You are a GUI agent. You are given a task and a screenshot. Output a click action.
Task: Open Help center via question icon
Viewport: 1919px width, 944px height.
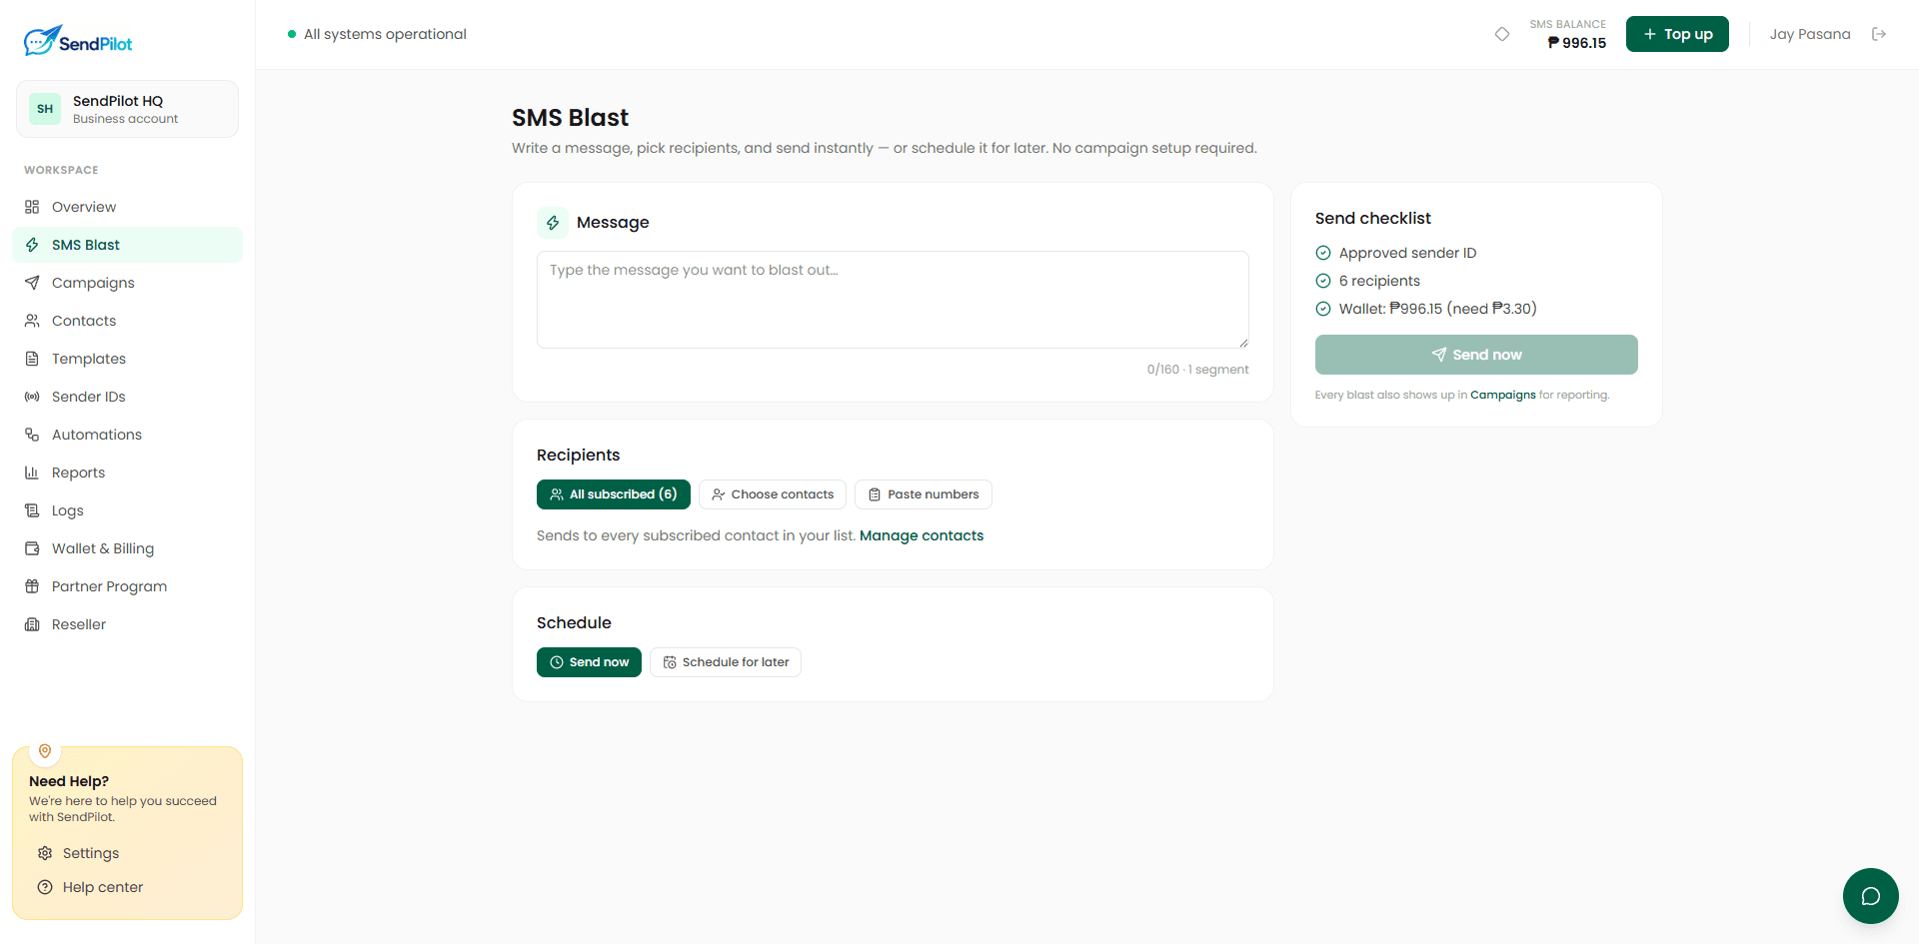point(45,887)
